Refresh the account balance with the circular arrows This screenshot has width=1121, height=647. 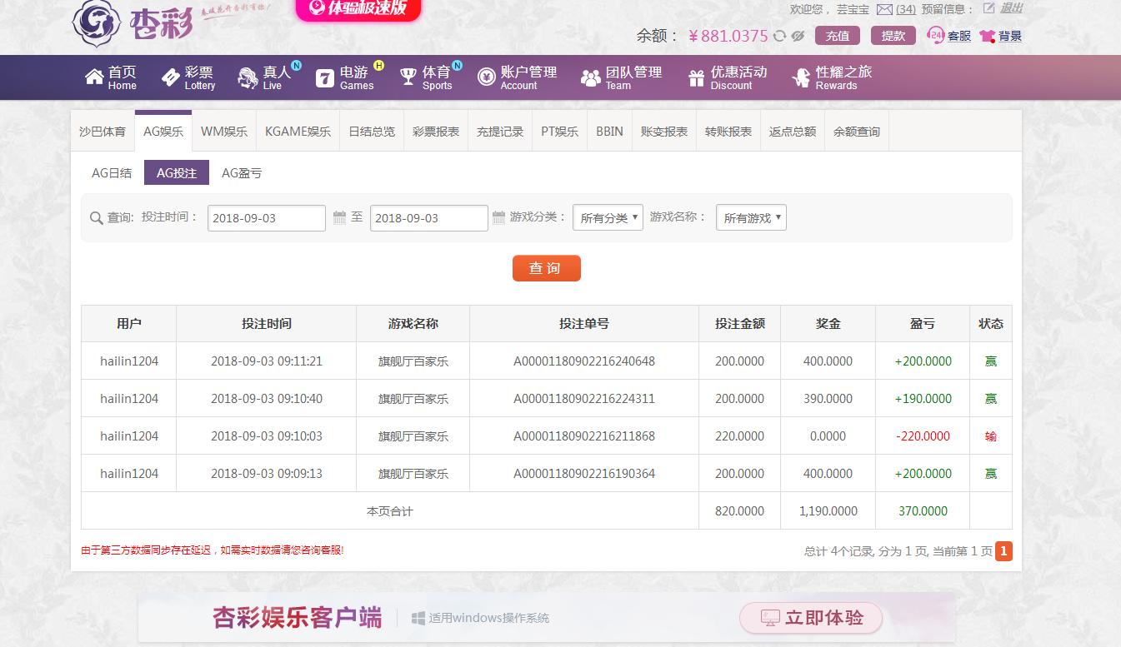pos(778,36)
